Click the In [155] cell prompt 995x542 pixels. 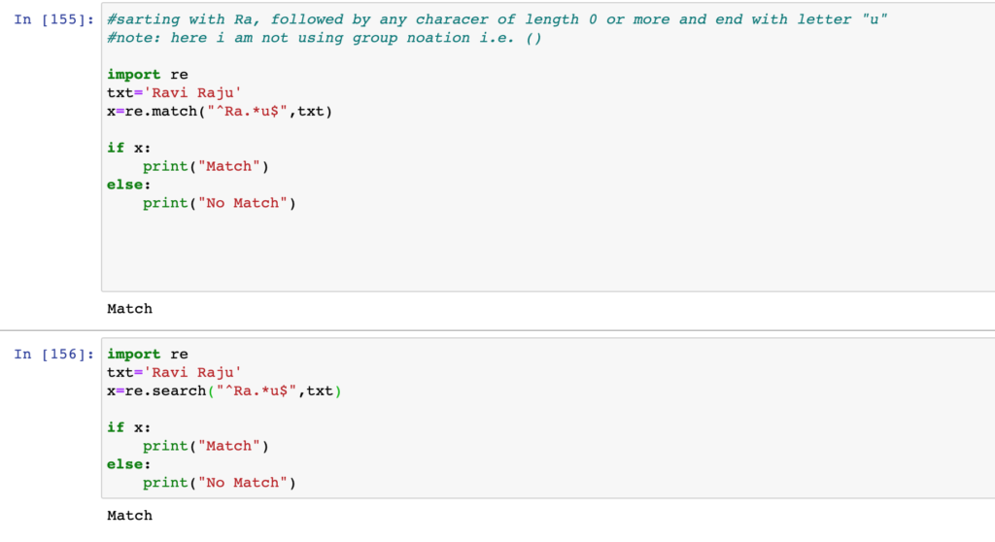(54, 19)
